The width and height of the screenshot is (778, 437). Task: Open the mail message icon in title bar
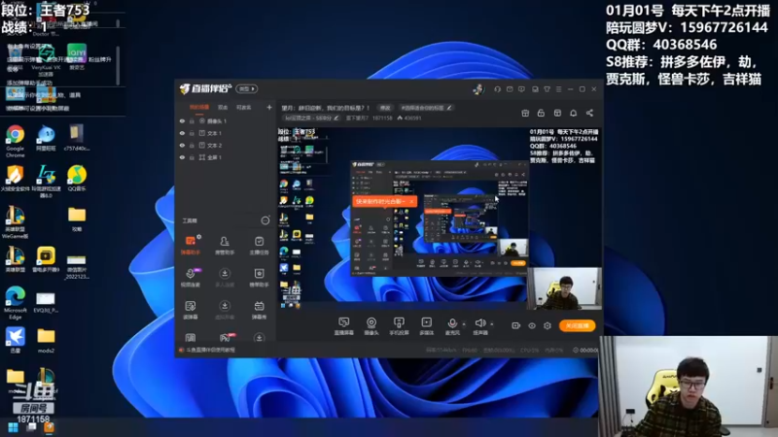point(510,89)
